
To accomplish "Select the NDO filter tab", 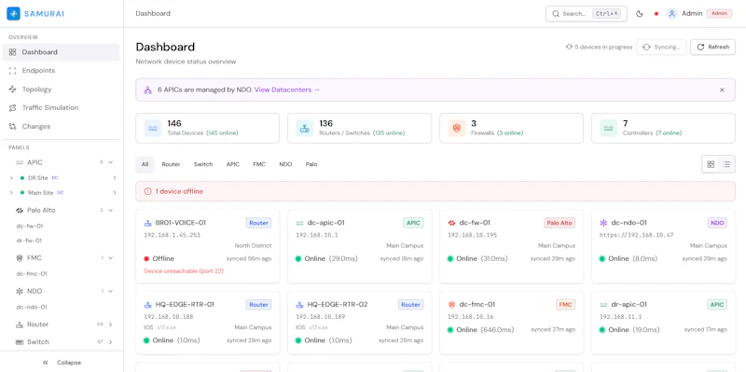I will pyautogui.click(x=285, y=164).
